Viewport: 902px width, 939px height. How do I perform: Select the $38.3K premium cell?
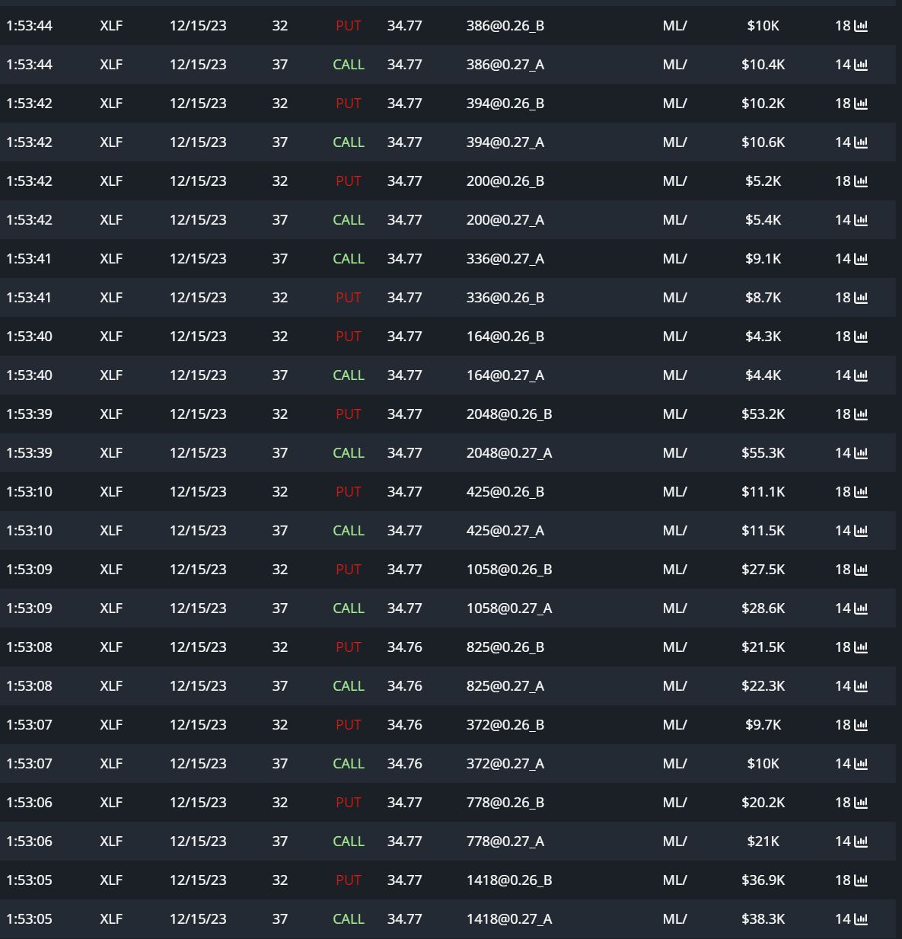763,919
